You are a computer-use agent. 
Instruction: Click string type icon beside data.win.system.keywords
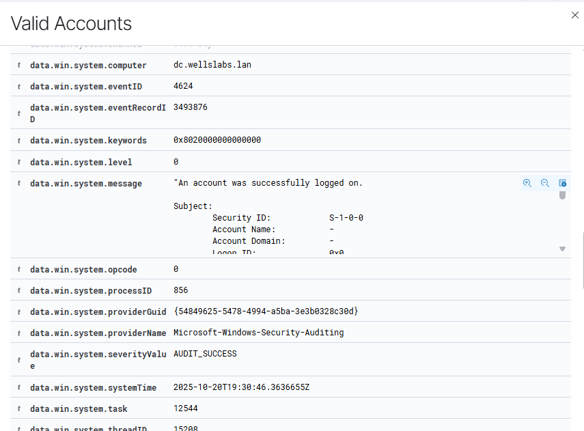tap(19, 141)
